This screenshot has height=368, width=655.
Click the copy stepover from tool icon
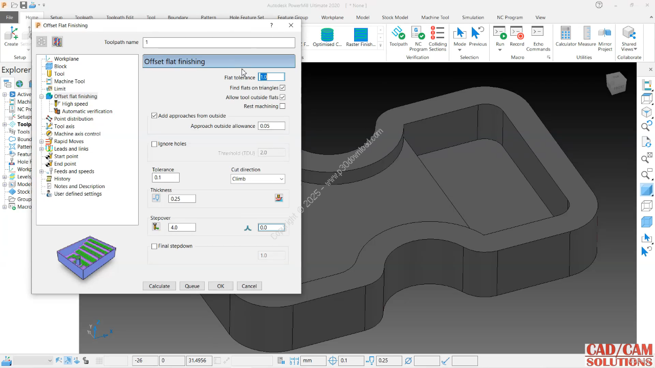pyautogui.click(x=156, y=227)
